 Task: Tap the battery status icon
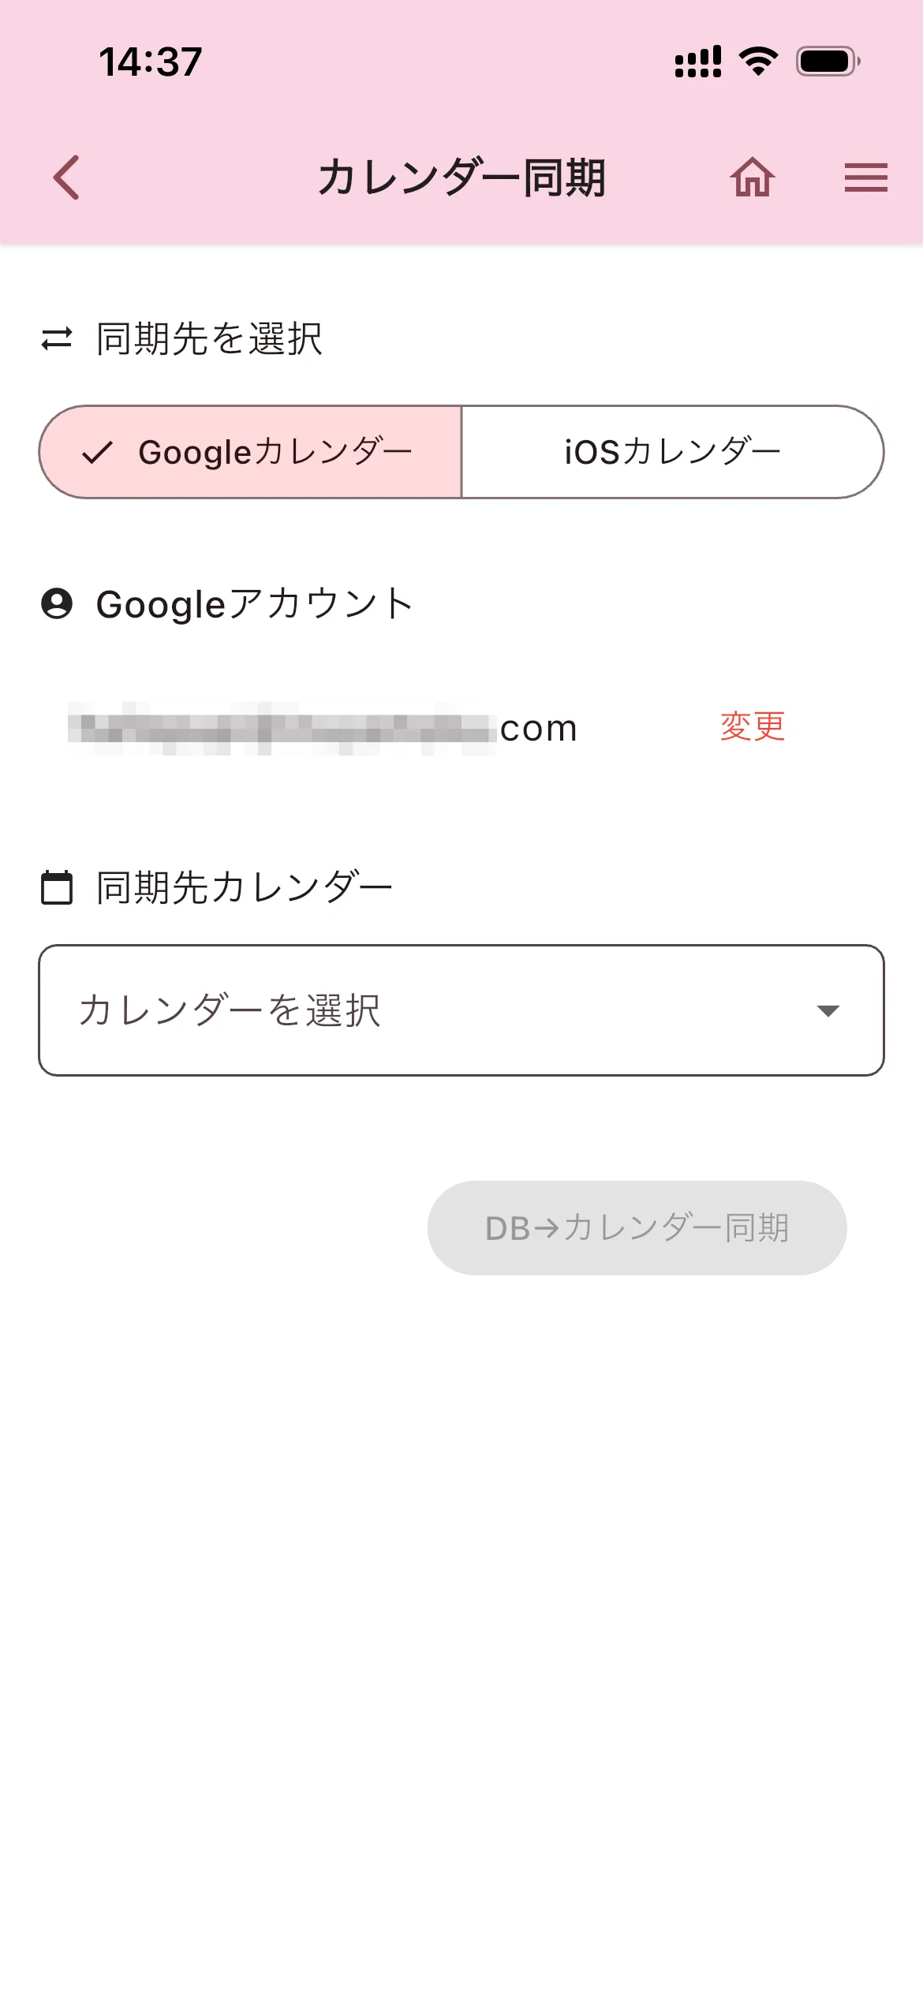(828, 62)
